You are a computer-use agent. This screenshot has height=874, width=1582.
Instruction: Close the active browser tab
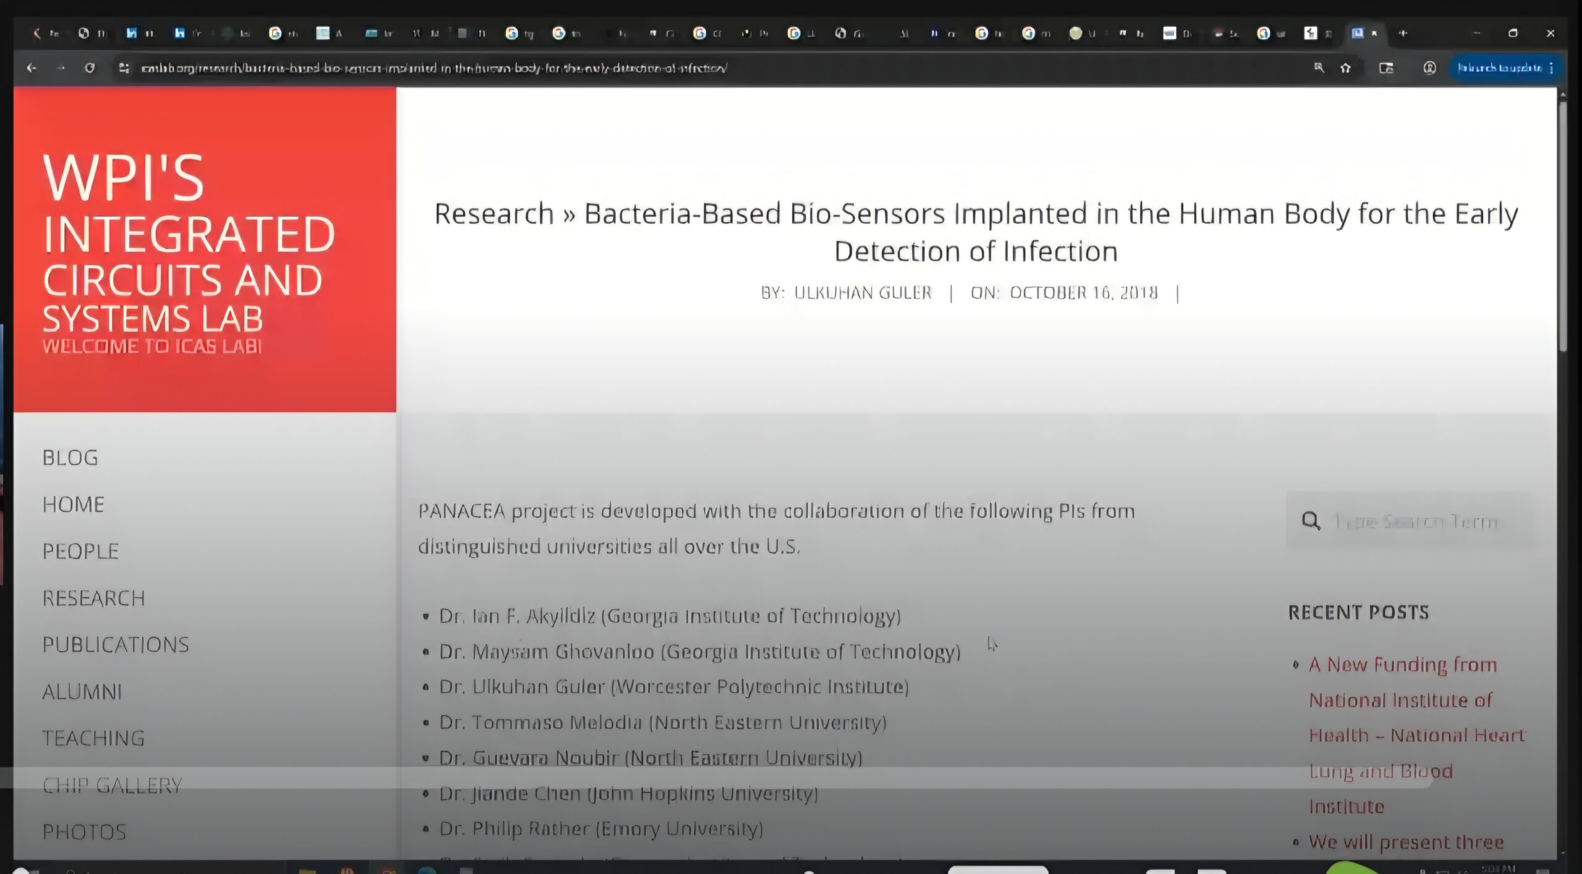pos(1374,33)
